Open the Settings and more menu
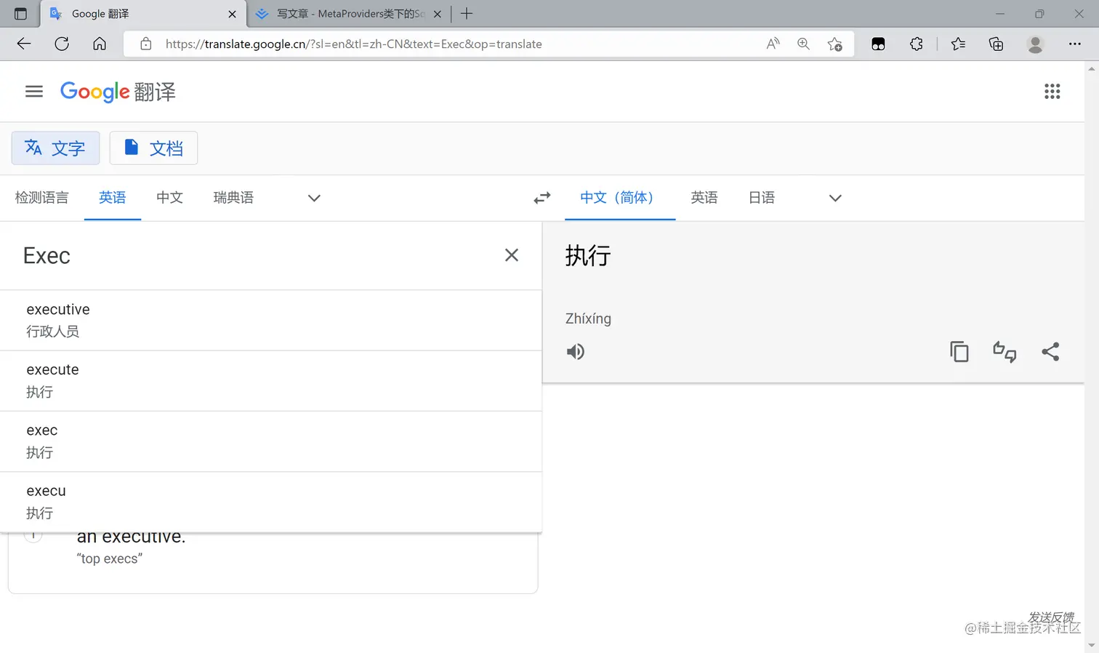Viewport: 1099px width, 653px height. [1075, 44]
